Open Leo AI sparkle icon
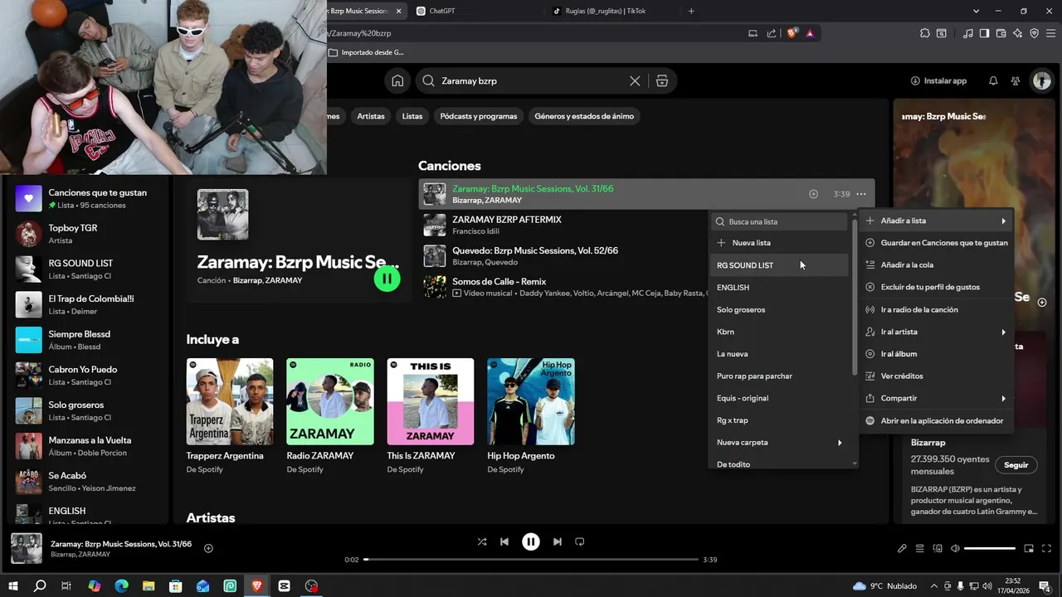 [1017, 33]
